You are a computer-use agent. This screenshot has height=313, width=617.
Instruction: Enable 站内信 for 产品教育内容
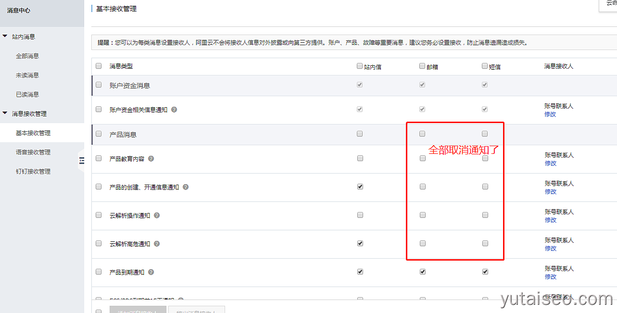360,158
